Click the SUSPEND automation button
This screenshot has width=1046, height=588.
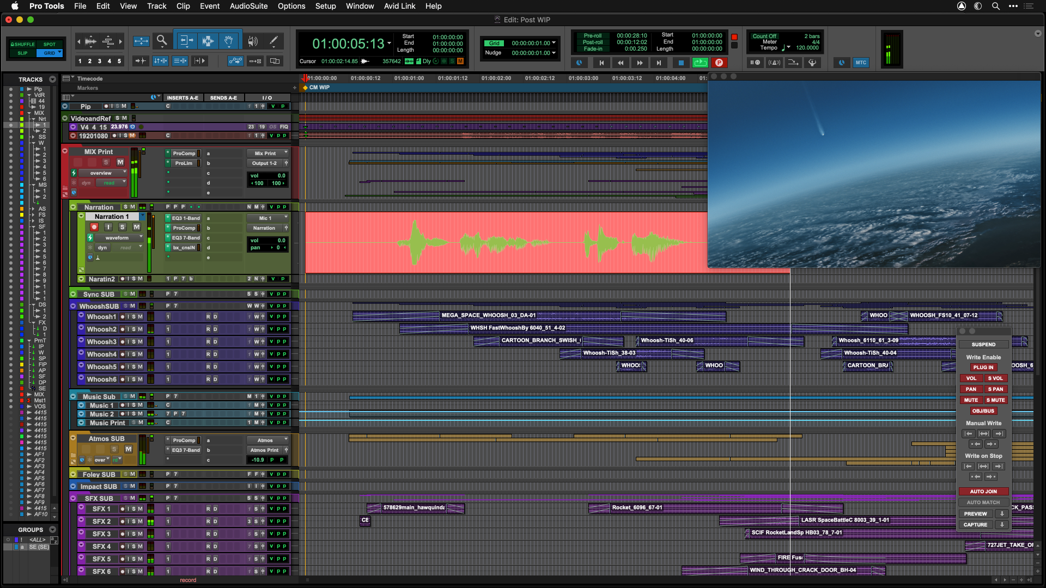pyautogui.click(x=983, y=345)
